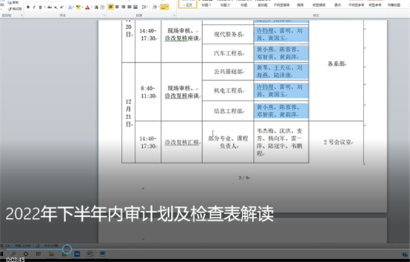The width and height of the screenshot is (410, 262).
Task: Click the word count in status bar
Action: tap(23, 246)
